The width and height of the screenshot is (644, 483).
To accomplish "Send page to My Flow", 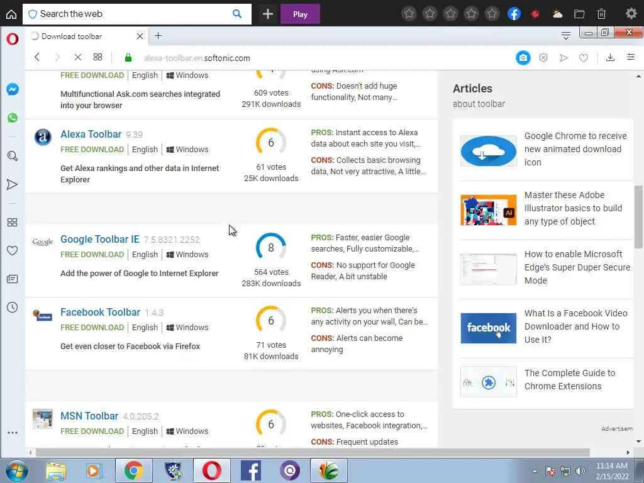I will [563, 58].
